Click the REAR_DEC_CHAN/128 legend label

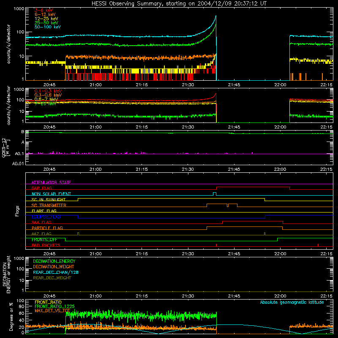(56, 272)
